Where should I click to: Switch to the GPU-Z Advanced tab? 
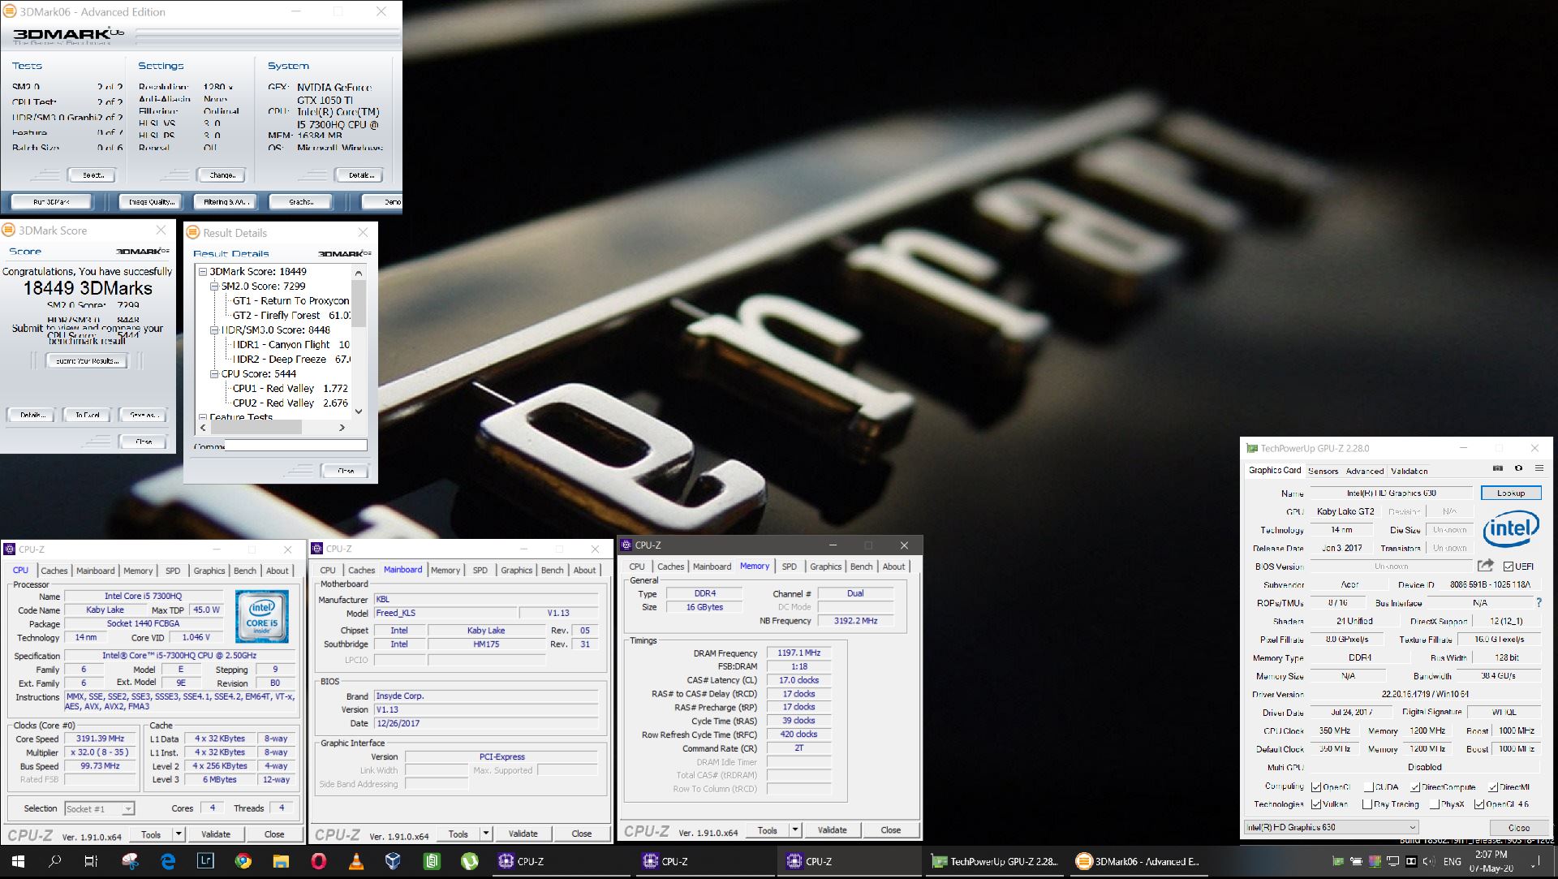(x=1365, y=471)
